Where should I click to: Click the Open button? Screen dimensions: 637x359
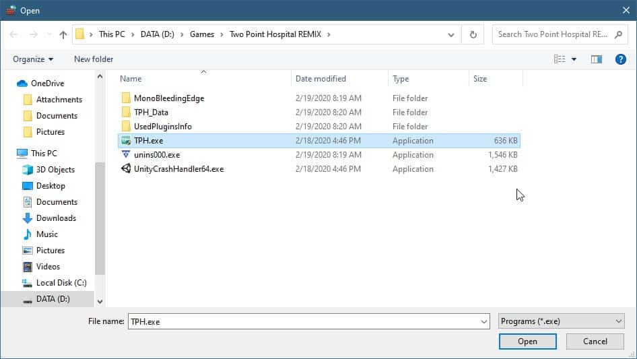click(x=527, y=341)
